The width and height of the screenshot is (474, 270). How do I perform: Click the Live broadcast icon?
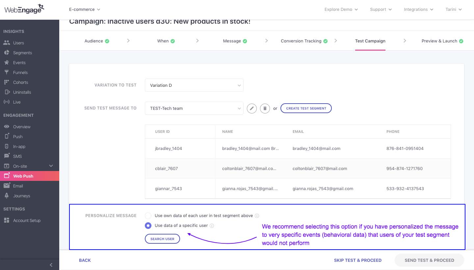tap(7, 102)
